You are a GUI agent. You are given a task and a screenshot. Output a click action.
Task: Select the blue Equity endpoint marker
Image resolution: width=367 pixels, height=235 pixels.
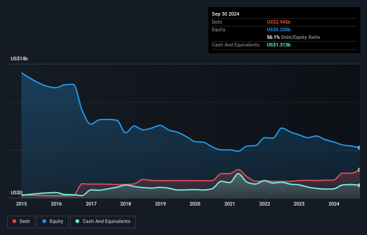coord(359,147)
